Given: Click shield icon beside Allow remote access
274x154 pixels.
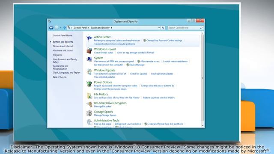Looking at the screenshot, I should [x=139, y=62].
